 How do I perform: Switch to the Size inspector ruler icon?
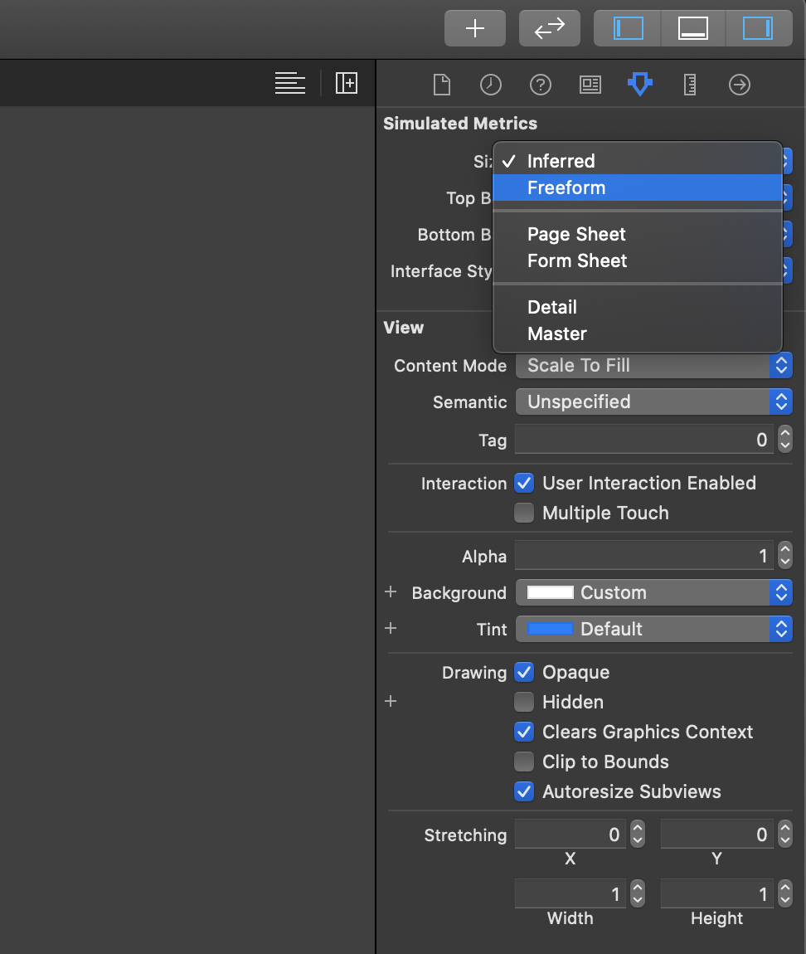(x=689, y=84)
